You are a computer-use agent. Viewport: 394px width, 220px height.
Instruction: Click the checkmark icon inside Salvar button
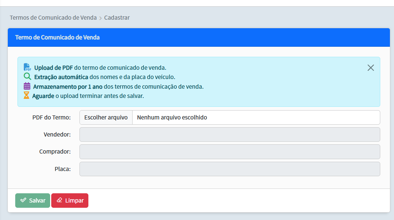[x=23, y=200]
